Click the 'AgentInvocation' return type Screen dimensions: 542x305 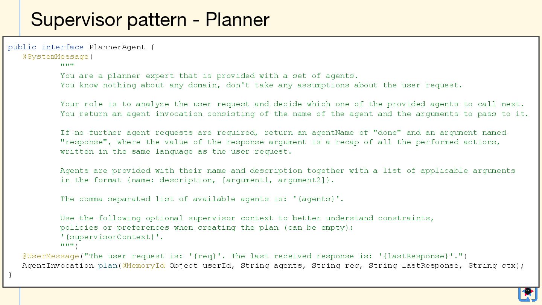coord(58,265)
